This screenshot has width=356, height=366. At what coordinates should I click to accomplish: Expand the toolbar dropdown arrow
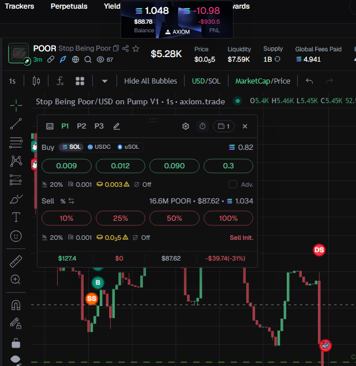click(x=104, y=81)
